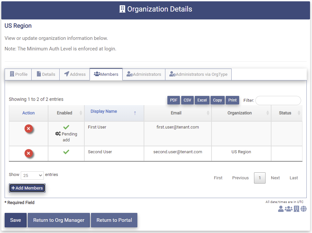Open the Address tab
This screenshot has width=312, height=233.
pyautogui.click(x=74, y=74)
